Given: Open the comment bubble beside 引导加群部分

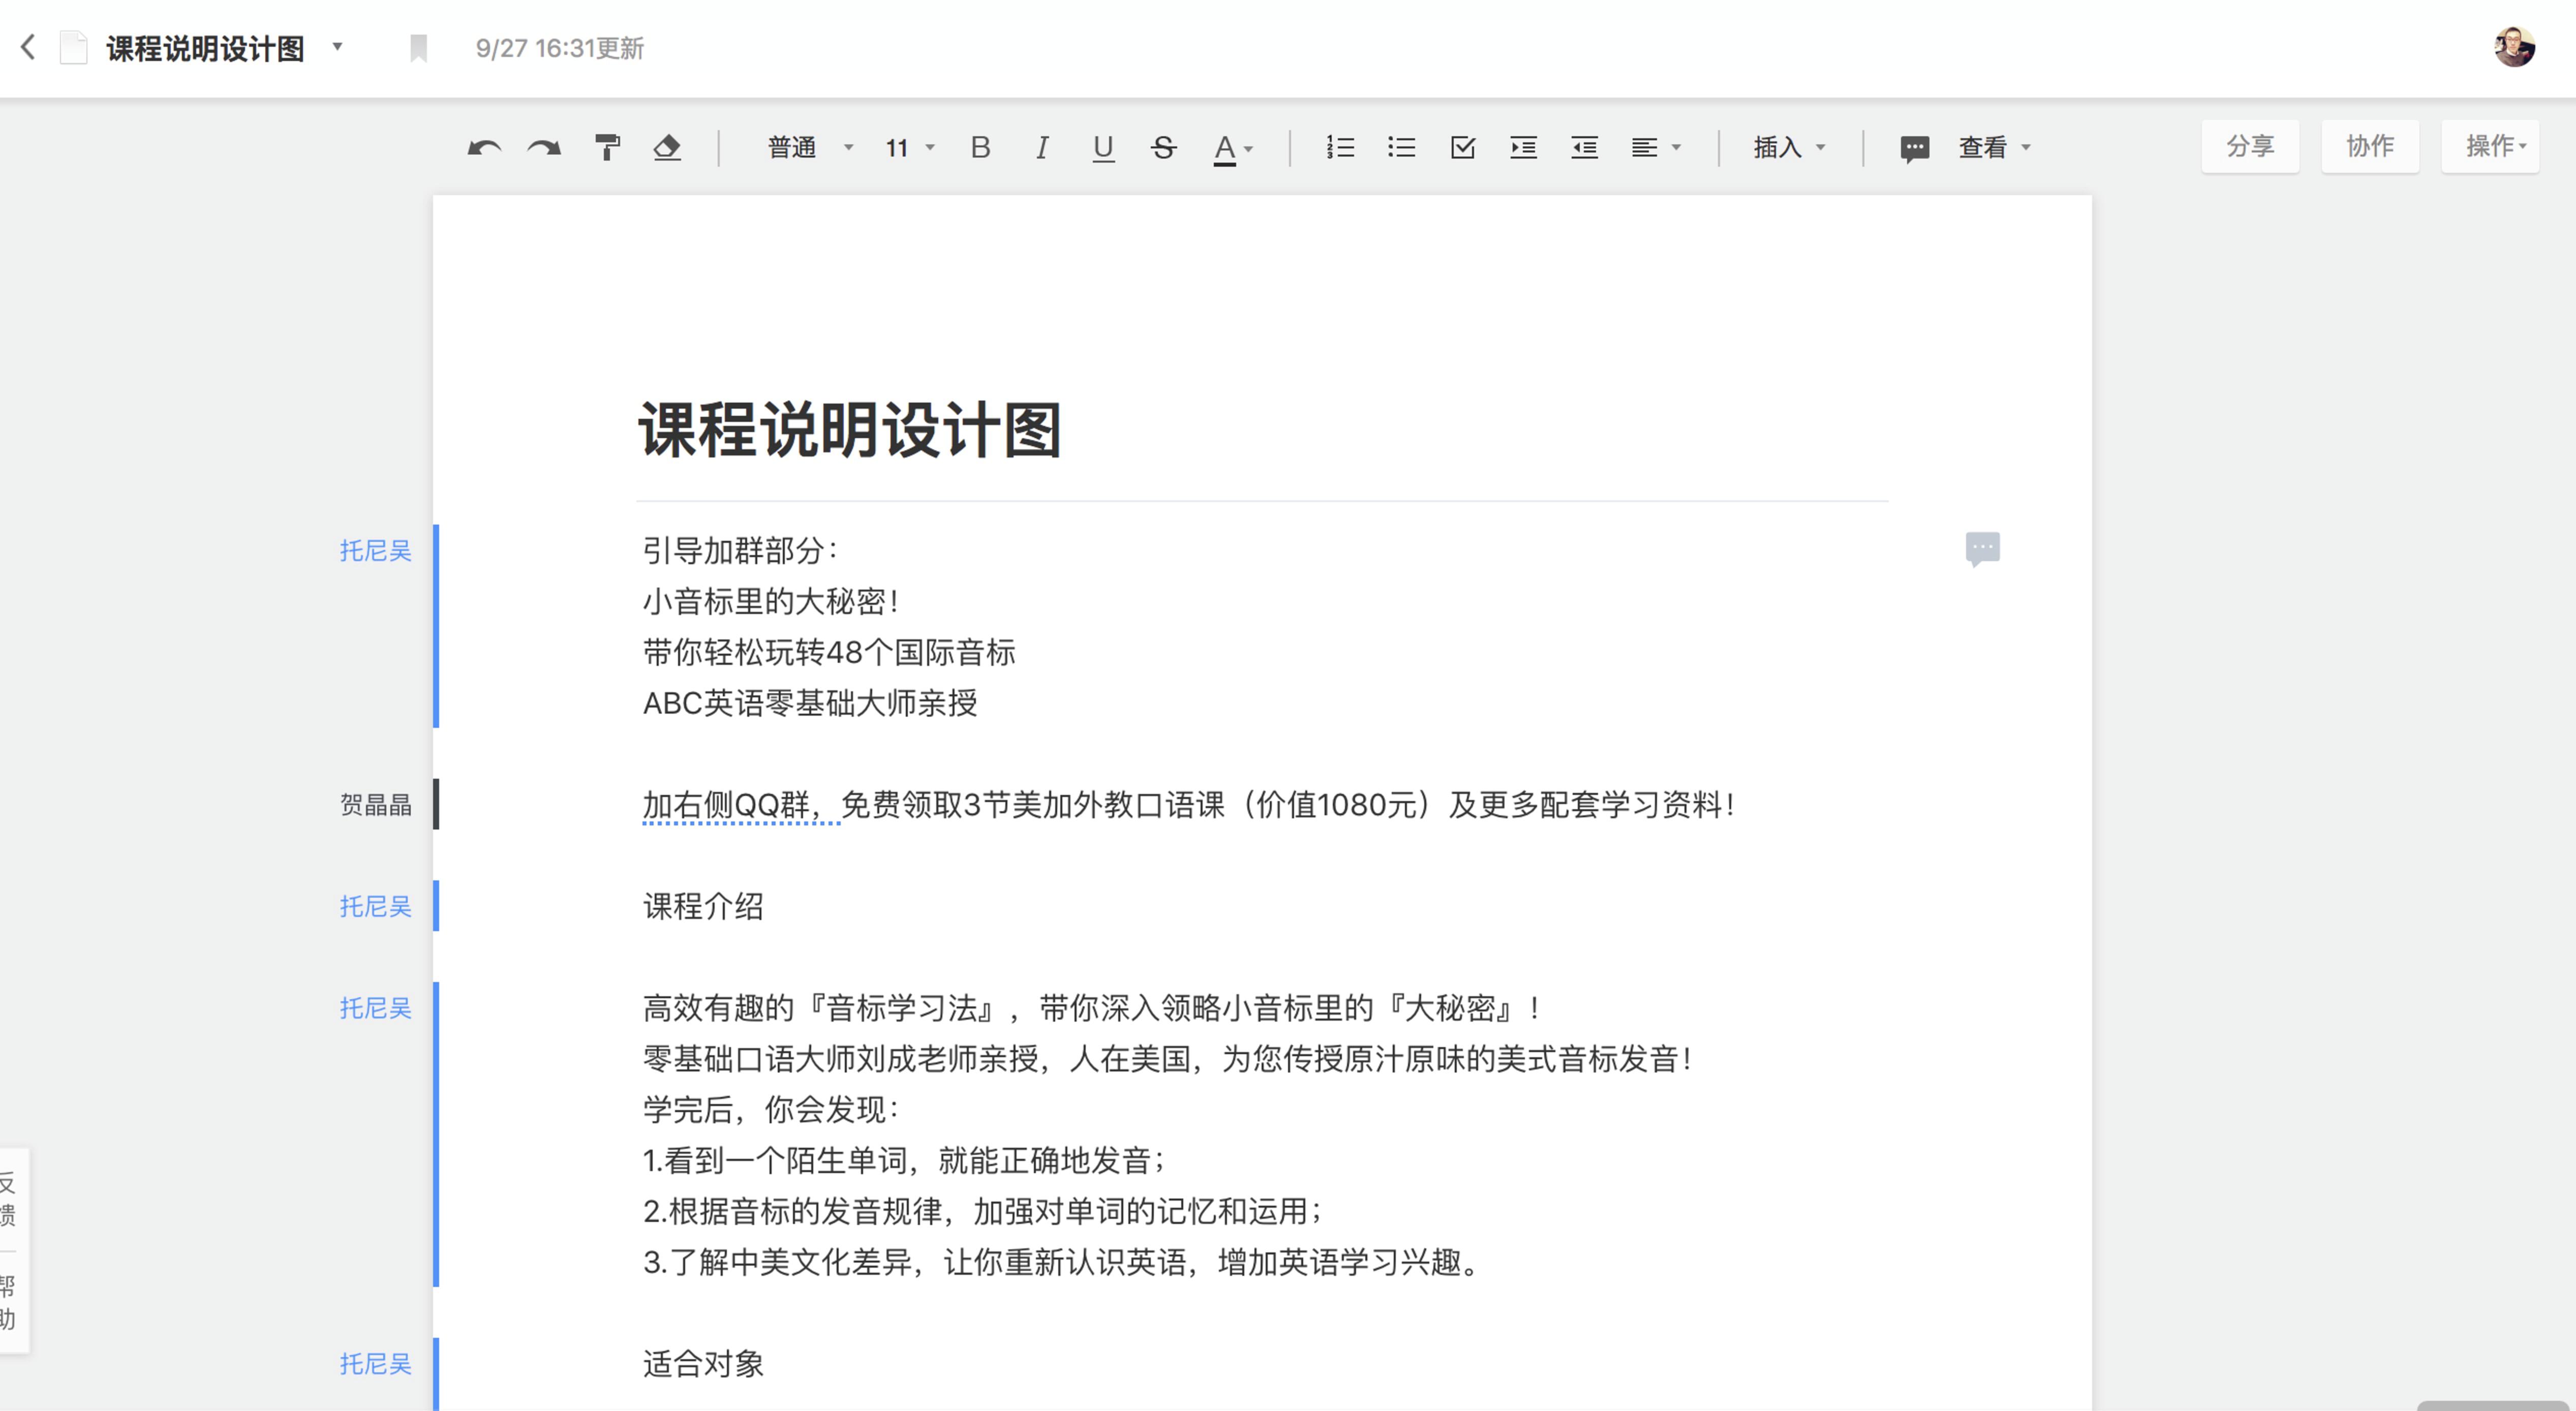Looking at the screenshot, I should pos(1982,548).
